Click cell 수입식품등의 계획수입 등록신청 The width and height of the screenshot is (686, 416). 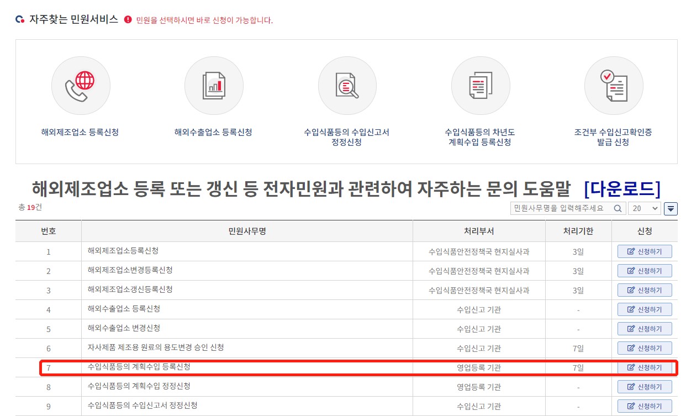[x=139, y=367]
